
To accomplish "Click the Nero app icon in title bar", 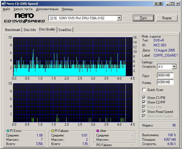I will pyautogui.click(x=3, y=4).
